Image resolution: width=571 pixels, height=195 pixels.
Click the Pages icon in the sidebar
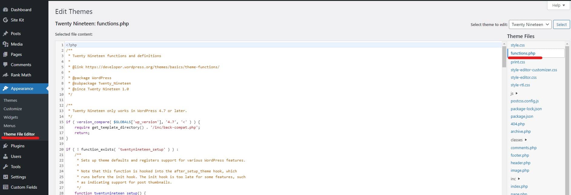(x=5, y=54)
